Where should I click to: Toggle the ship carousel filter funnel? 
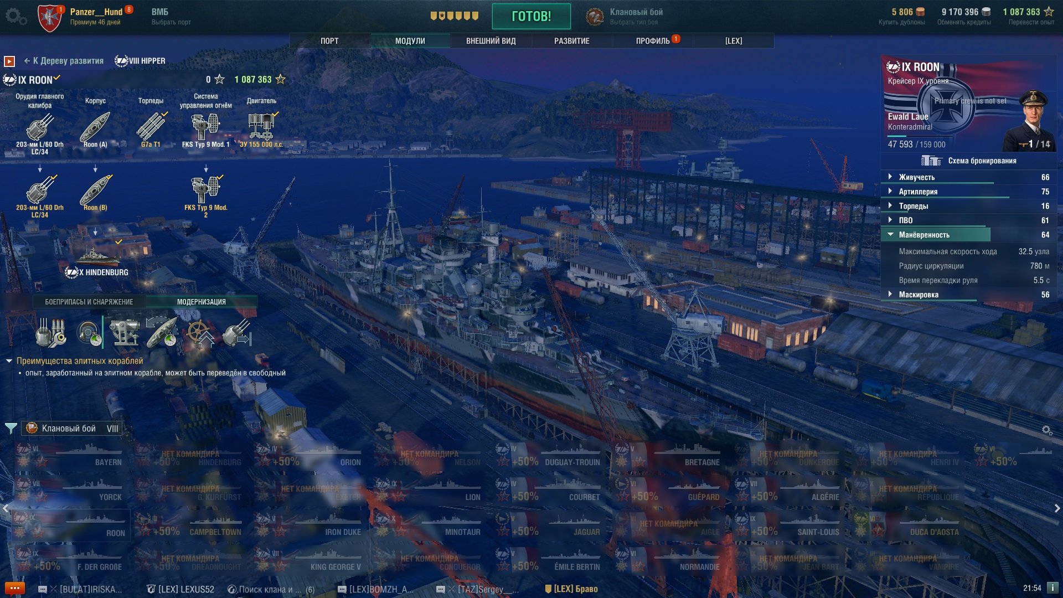11,428
